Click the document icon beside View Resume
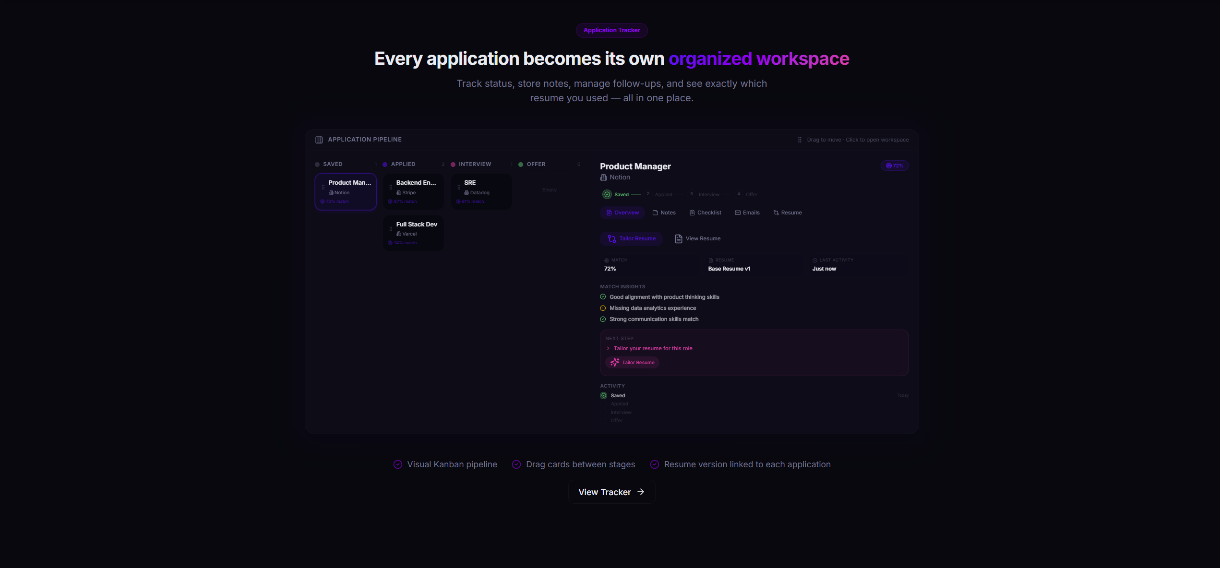 pos(678,239)
